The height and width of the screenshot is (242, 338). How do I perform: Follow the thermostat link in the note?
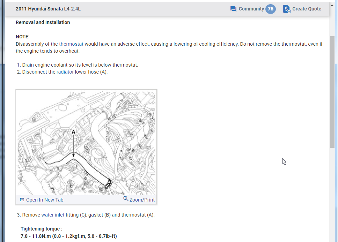coord(71,44)
